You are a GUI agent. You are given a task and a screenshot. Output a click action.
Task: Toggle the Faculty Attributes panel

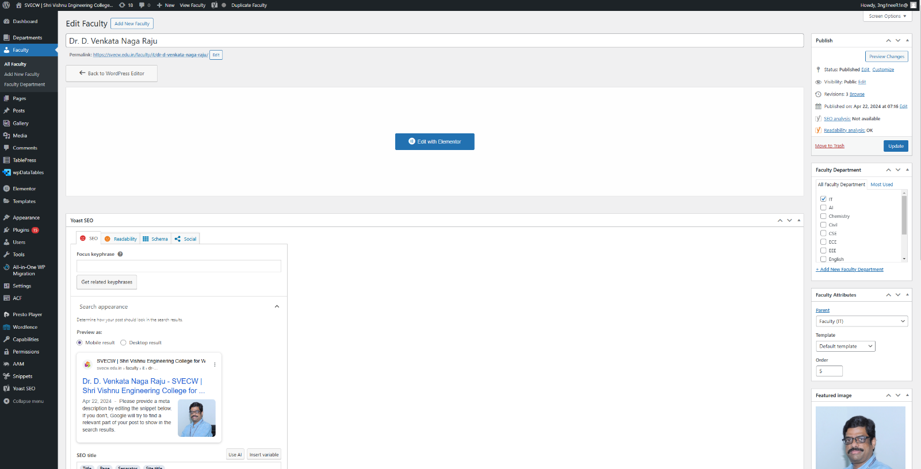pos(907,294)
